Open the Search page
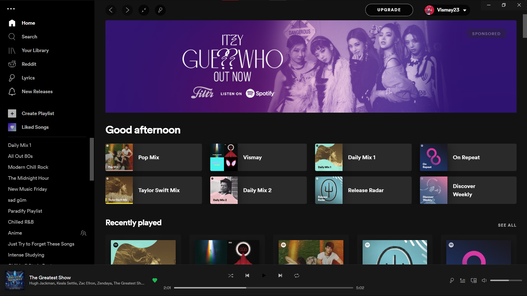Viewport: 527px width, 296px height. [x=29, y=37]
